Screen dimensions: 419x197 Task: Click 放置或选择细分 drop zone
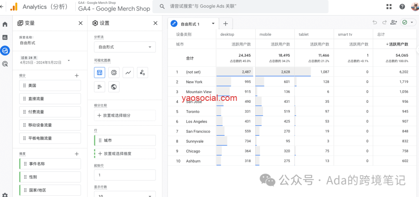[125, 115]
